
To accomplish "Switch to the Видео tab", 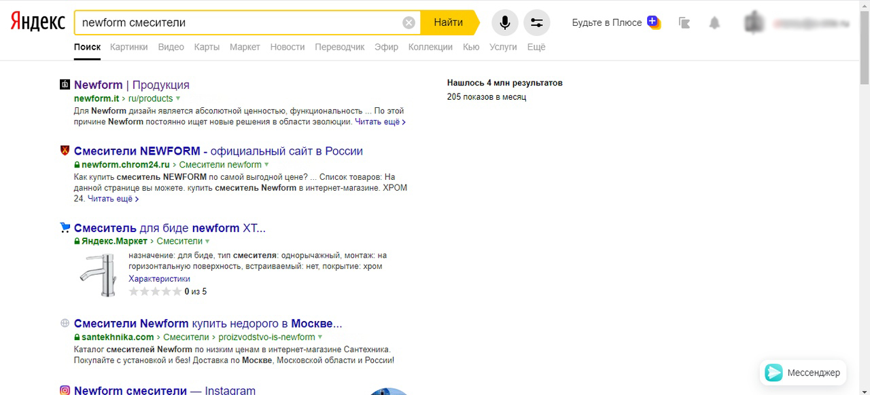I will click(171, 47).
